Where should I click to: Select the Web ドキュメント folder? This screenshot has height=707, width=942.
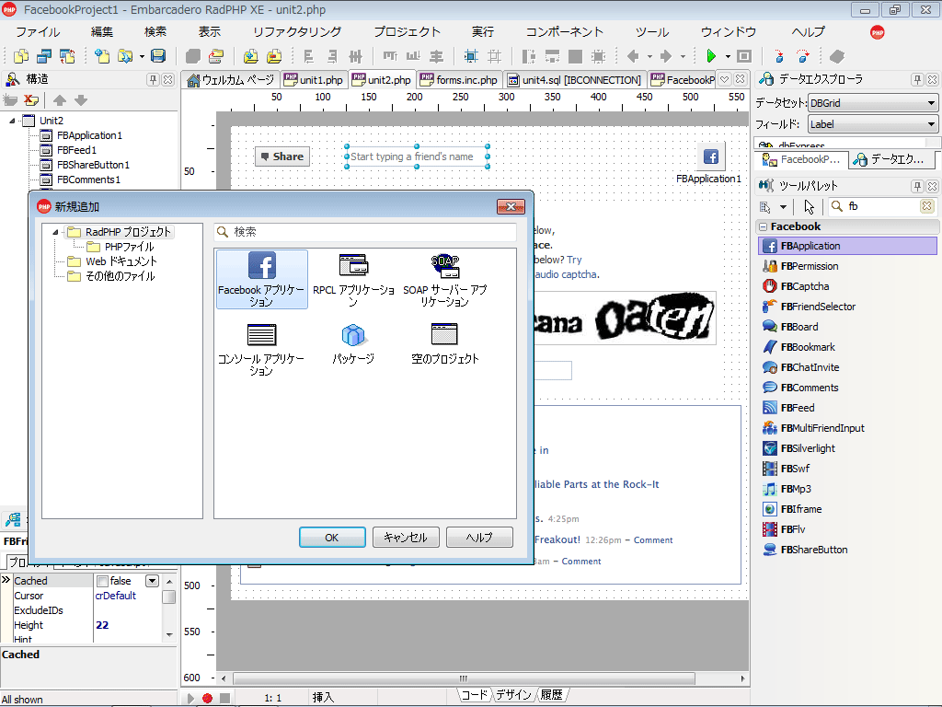click(121, 261)
